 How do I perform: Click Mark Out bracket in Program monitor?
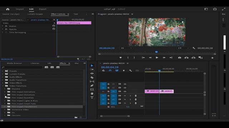tap(134, 58)
